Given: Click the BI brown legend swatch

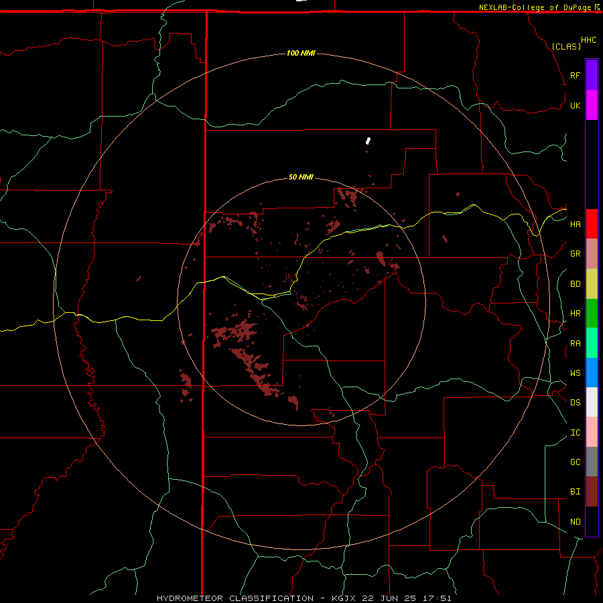Looking at the screenshot, I should [x=592, y=492].
